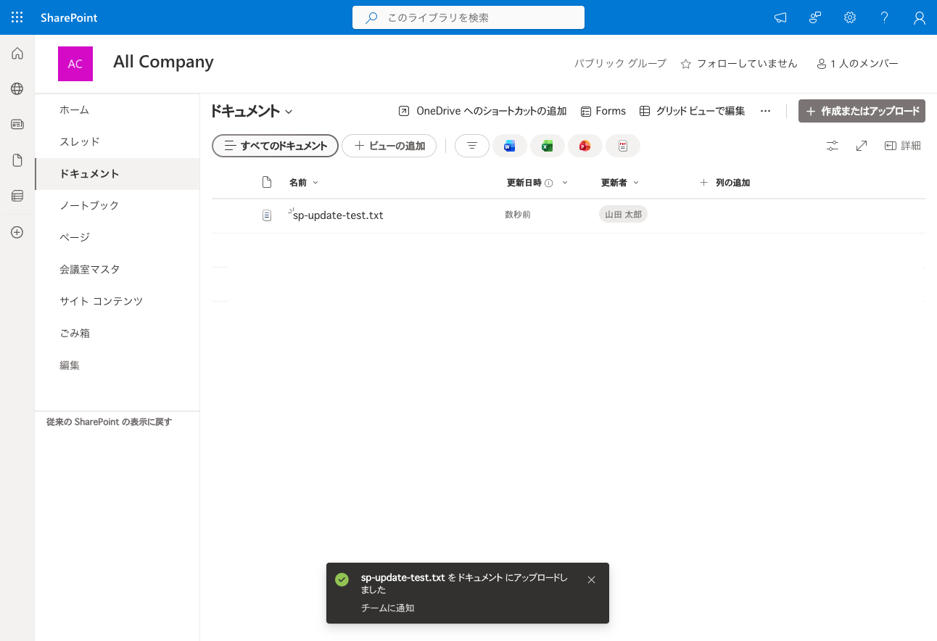Select ドキュメント in the left nav
The image size is (937, 641).
coord(117,174)
